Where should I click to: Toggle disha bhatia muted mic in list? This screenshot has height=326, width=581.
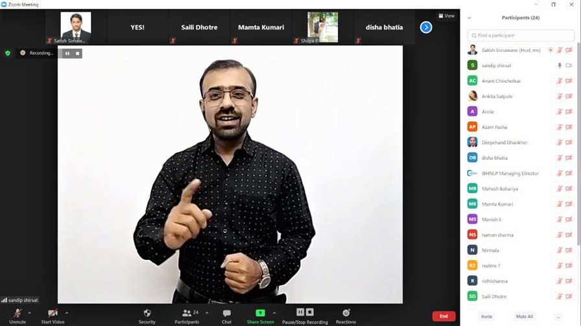560,158
